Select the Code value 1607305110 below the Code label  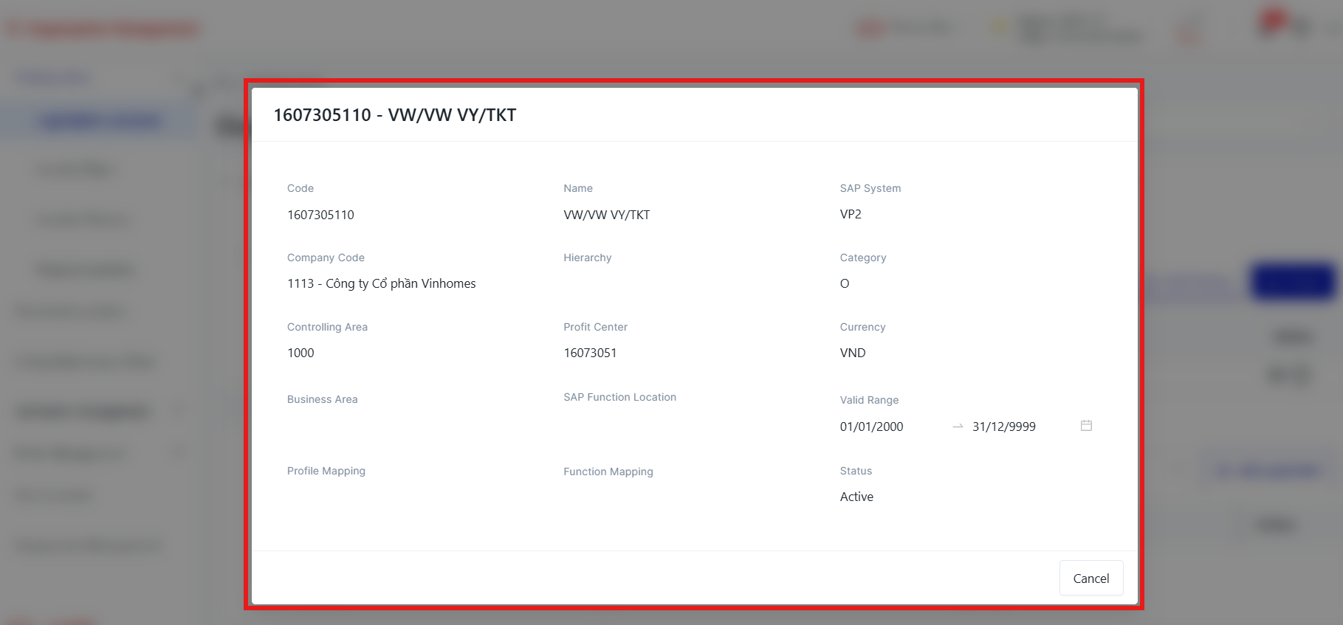tap(320, 215)
